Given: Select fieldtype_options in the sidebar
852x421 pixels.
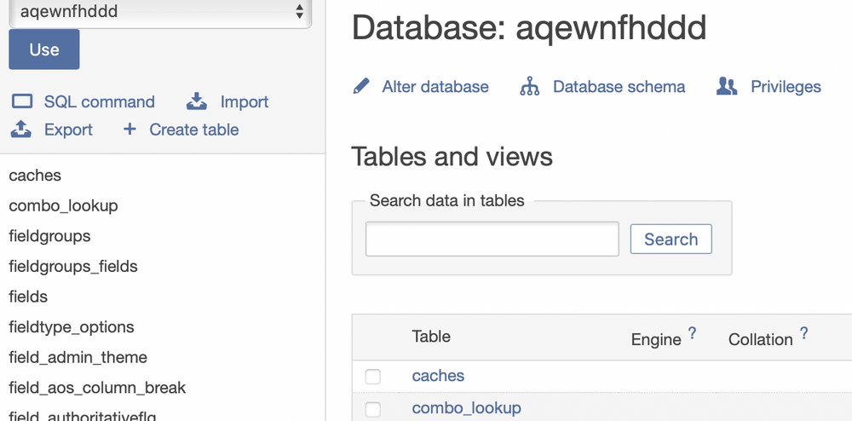Looking at the screenshot, I should pos(72,327).
